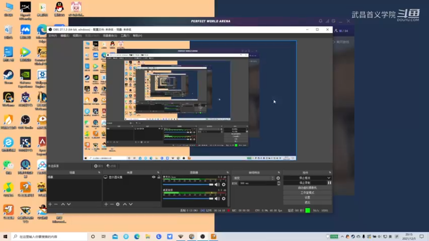Move the scene down in the Scenes panel

click(69, 204)
